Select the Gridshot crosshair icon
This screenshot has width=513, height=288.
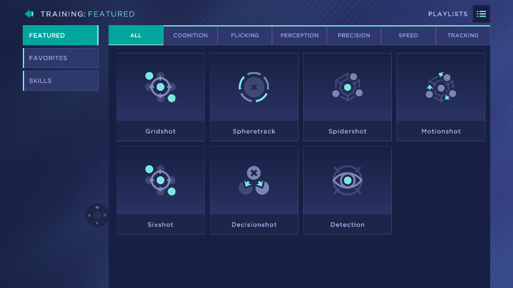click(x=160, y=87)
